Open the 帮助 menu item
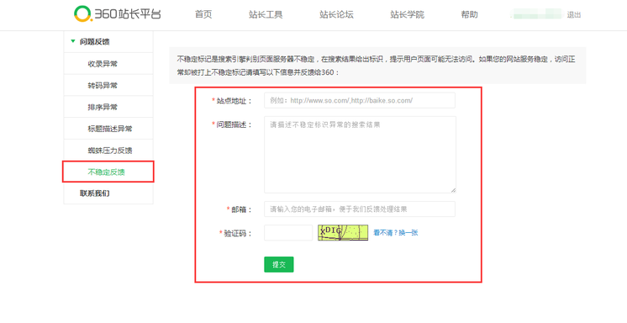627x323 pixels. pyautogui.click(x=469, y=15)
